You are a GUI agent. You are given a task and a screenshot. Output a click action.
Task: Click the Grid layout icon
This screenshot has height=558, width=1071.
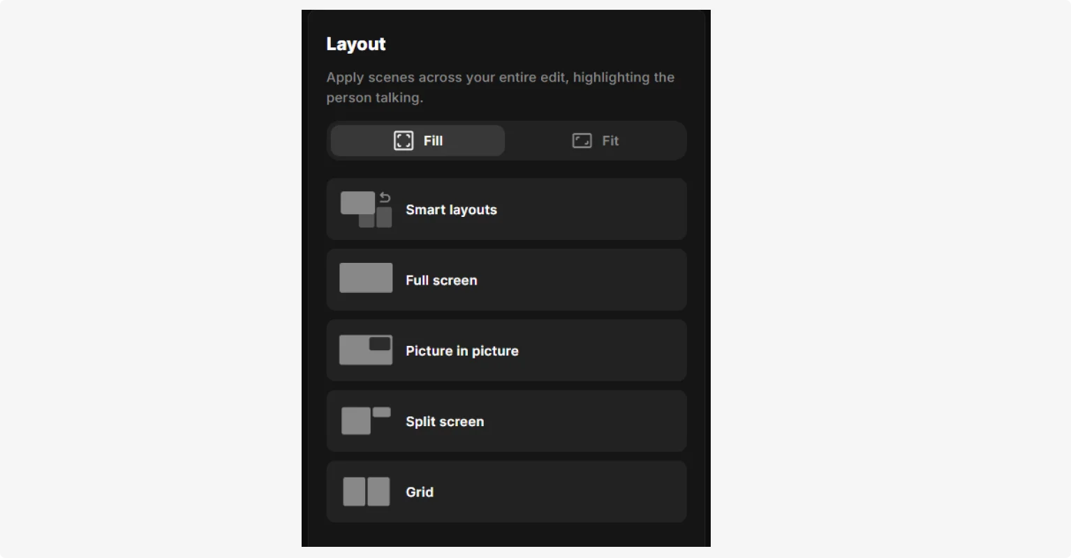pyautogui.click(x=365, y=491)
